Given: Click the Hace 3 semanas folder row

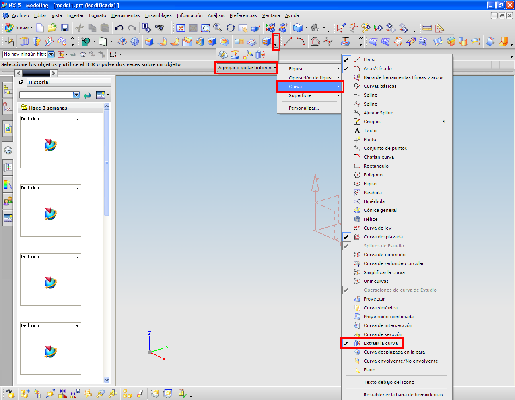Looking at the screenshot, I should tap(60, 108).
